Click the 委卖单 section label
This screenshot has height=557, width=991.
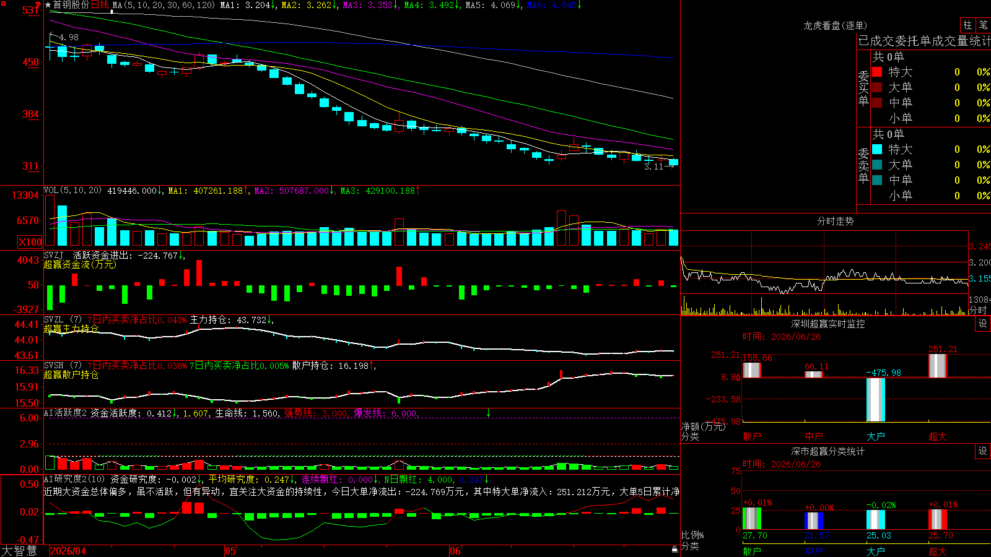click(863, 165)
